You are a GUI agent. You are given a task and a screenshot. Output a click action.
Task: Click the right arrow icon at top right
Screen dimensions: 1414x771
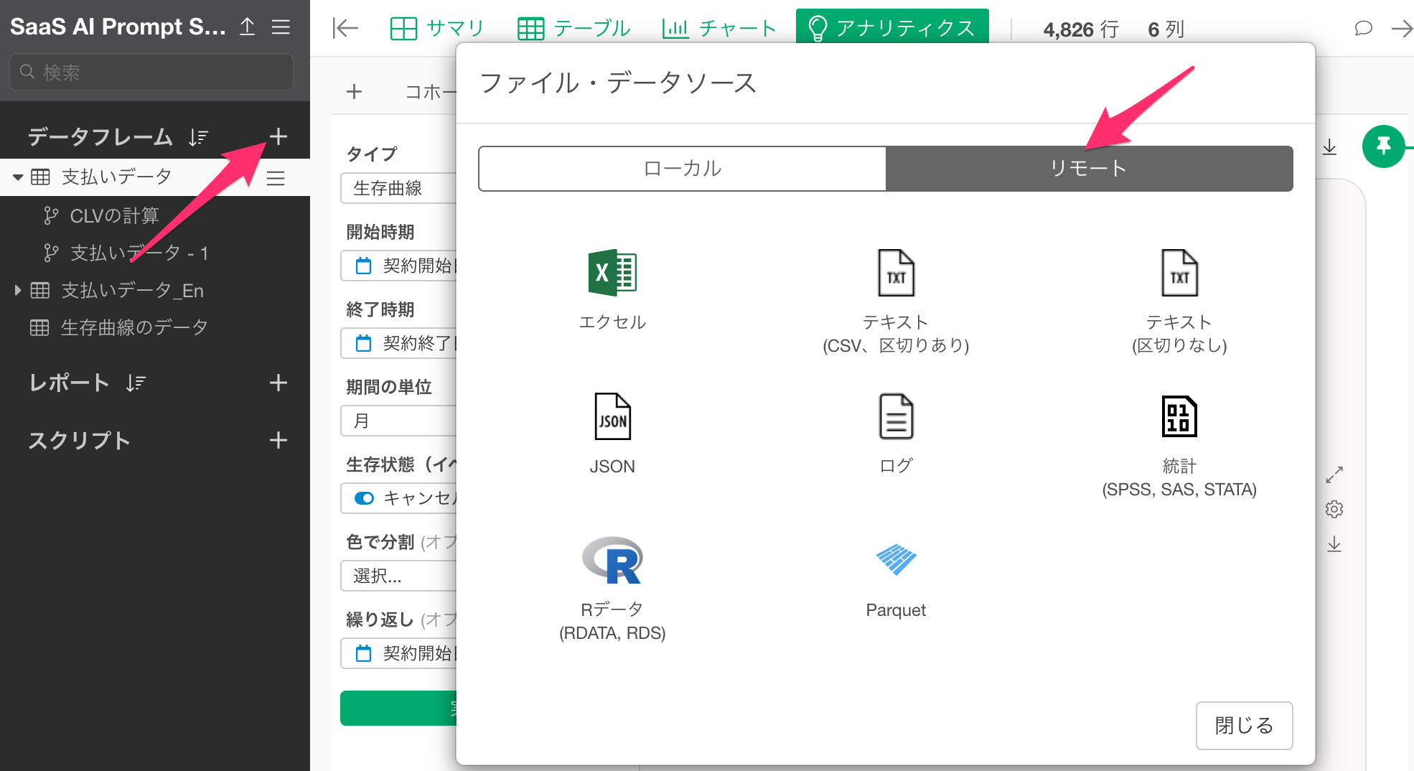(1402, 29)
